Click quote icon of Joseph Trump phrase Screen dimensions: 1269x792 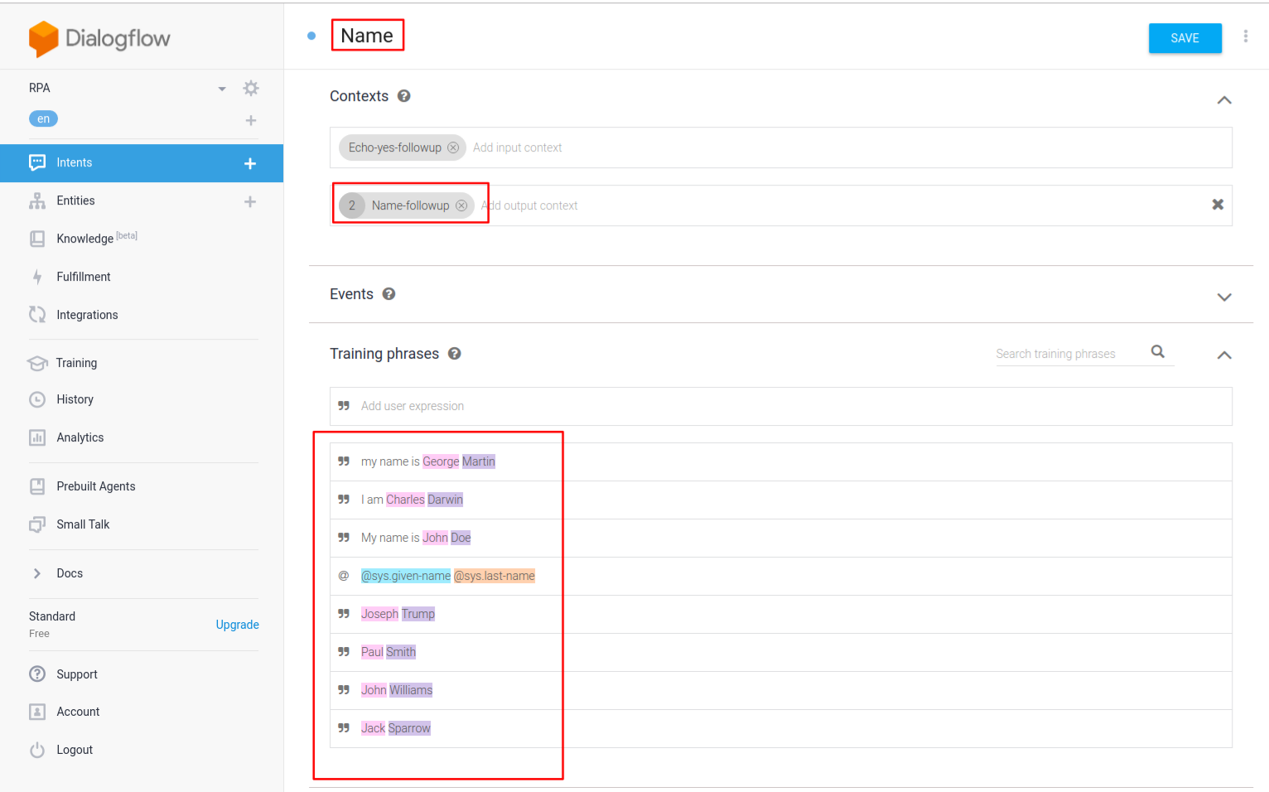click(344, 614)
